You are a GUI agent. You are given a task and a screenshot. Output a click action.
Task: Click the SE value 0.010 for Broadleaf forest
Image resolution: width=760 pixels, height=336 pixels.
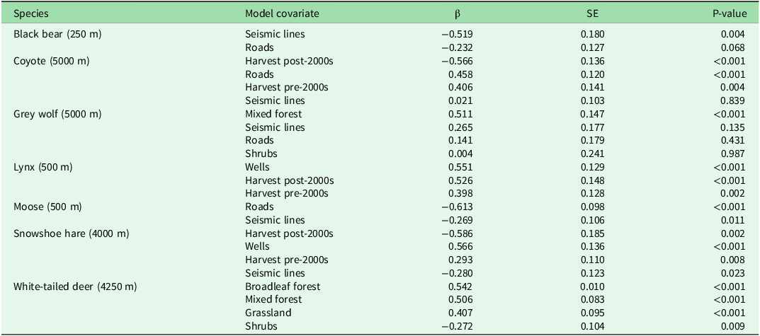point(592,286)
